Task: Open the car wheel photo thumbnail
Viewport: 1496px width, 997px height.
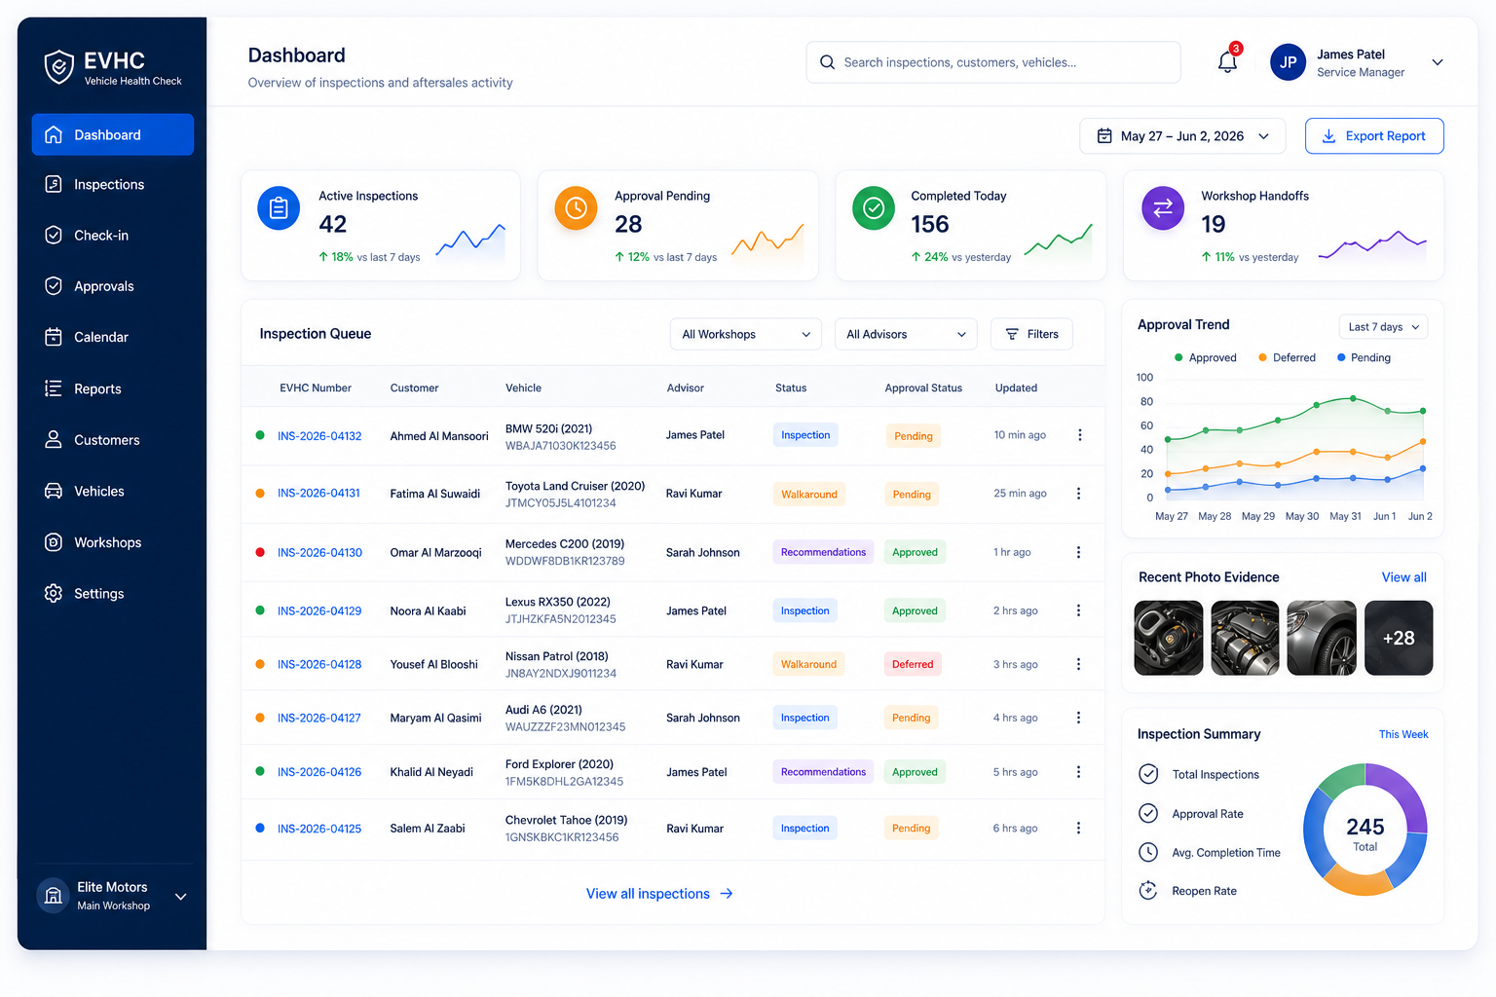Action: click(1322, 638)
